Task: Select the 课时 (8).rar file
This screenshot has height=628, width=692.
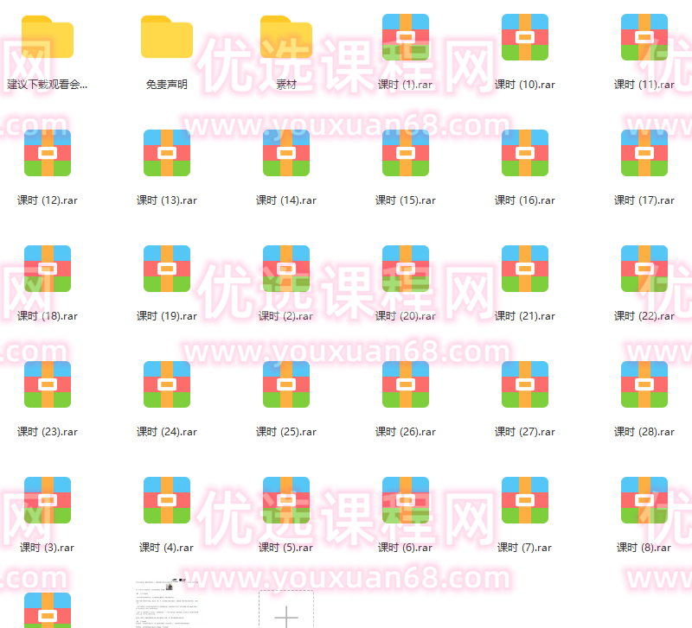Action: [644, 501]
